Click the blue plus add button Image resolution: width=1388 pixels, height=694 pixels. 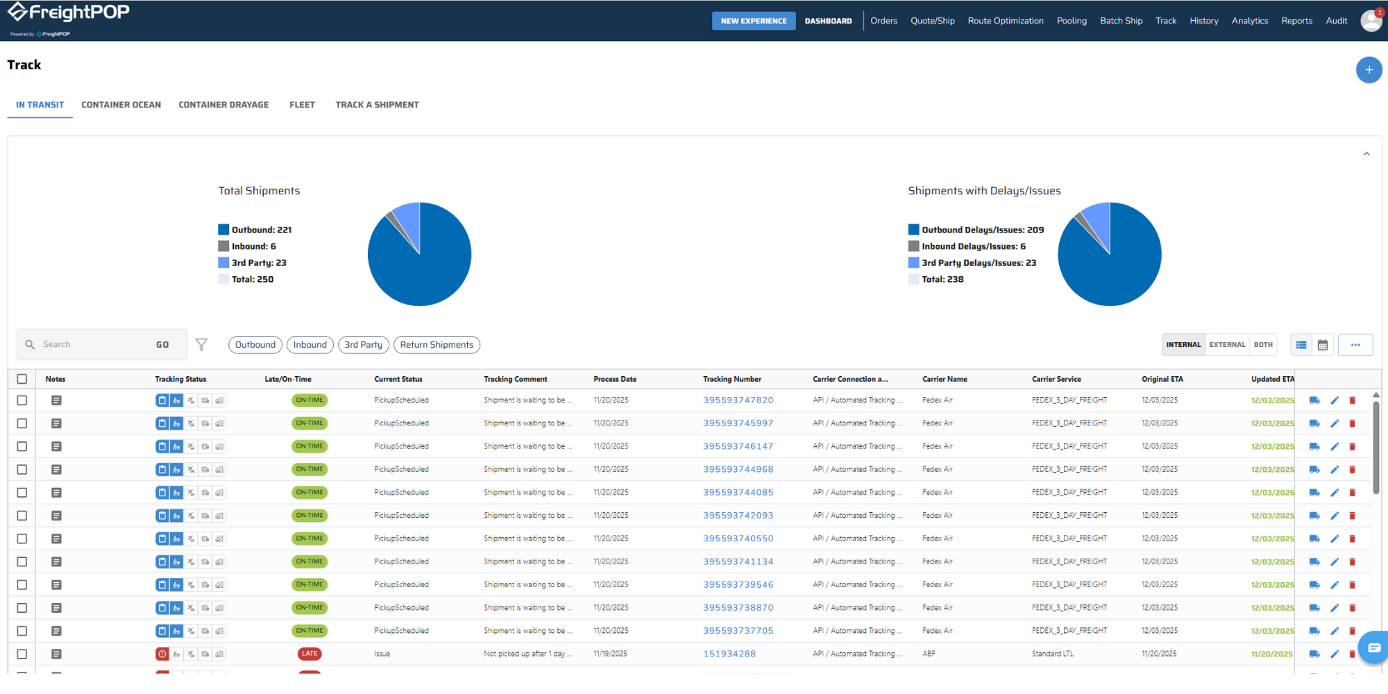[1369, 69]
